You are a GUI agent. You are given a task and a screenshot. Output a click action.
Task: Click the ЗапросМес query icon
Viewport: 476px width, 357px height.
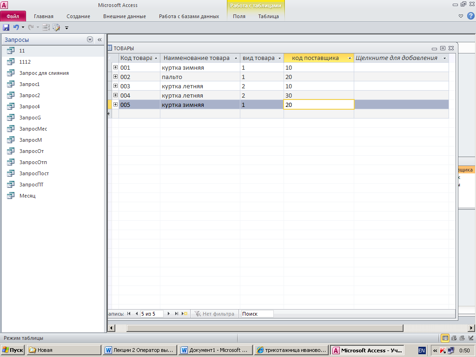tap(11, 129)
